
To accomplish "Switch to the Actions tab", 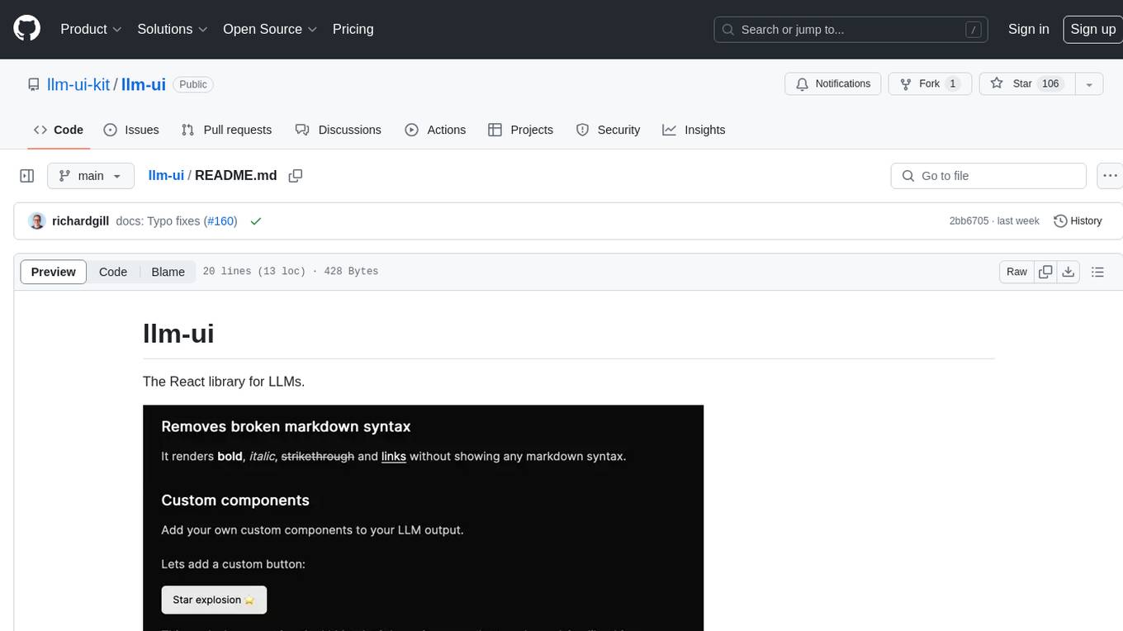I will point(435,130).
